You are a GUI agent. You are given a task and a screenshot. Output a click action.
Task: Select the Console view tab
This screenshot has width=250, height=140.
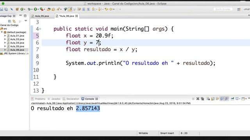(89, 99)
